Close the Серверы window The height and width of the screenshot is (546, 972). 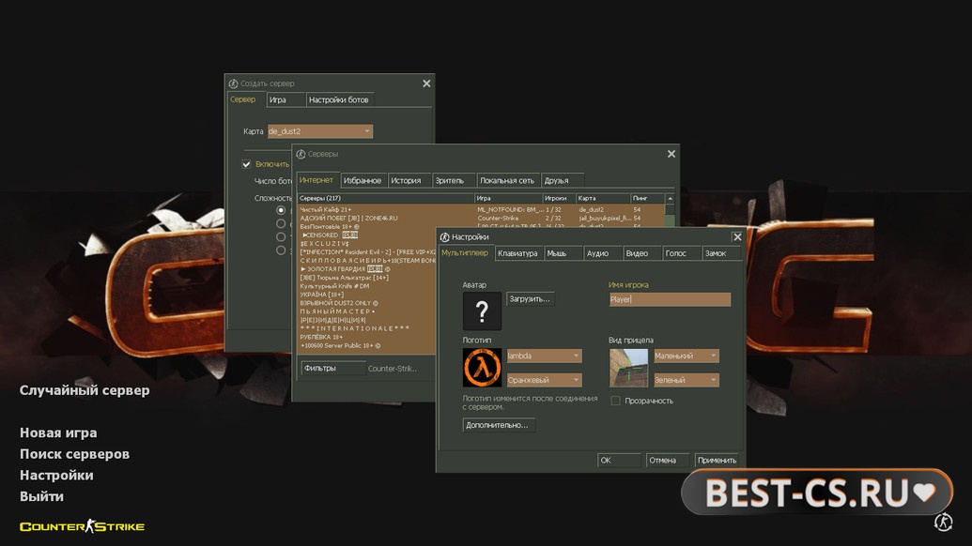[x=671, y=154]
